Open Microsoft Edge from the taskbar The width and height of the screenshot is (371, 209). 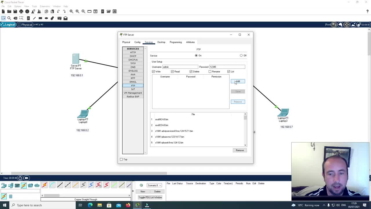90,205
